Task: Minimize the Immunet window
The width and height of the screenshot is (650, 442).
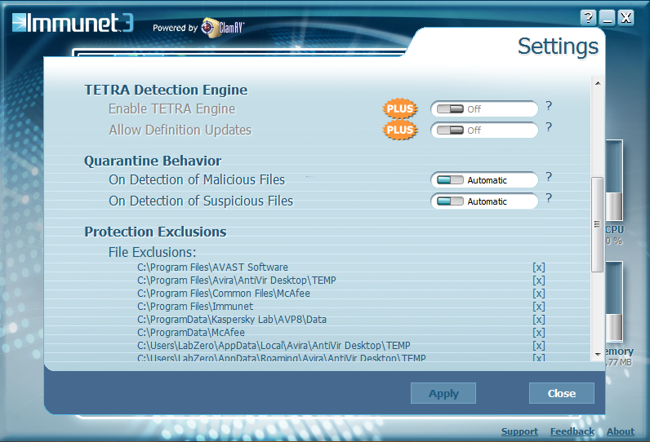Action: (608, 18)
